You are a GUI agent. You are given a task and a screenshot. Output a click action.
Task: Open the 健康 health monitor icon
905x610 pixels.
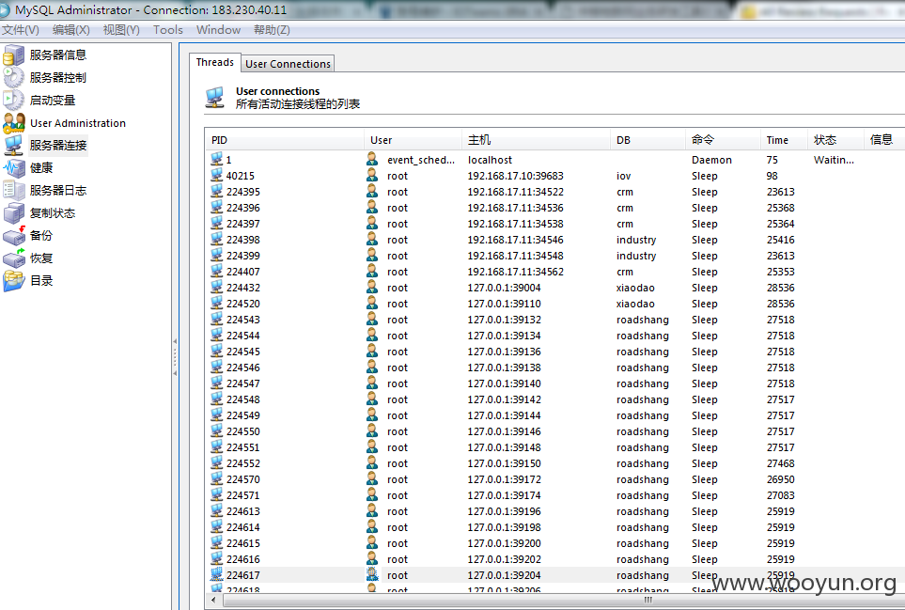coord(14,167)
